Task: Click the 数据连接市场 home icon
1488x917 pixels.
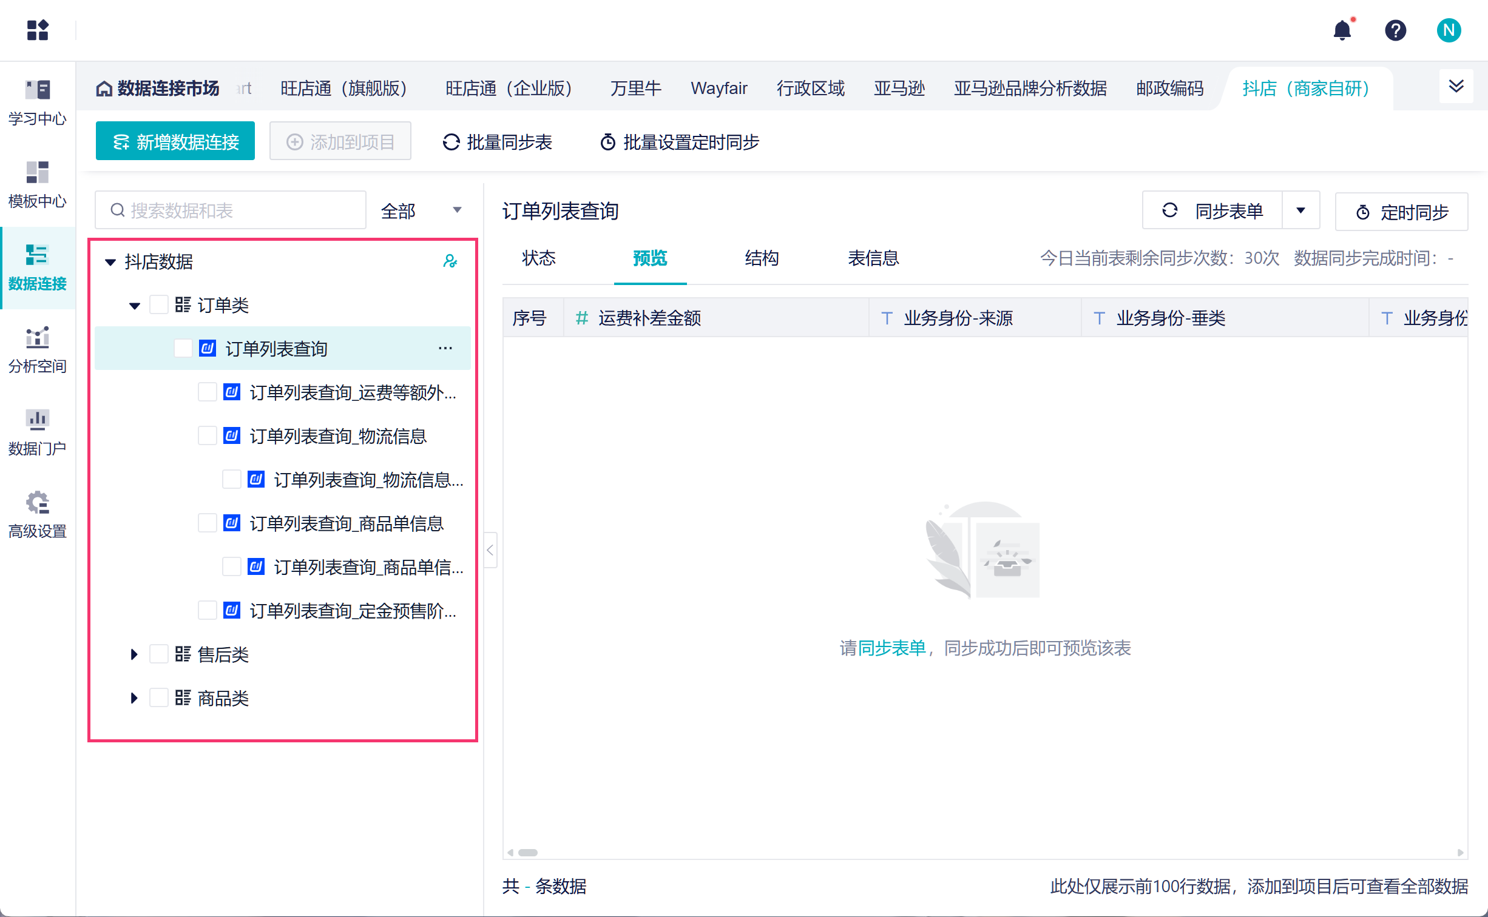Action: [x=104, y=89]
